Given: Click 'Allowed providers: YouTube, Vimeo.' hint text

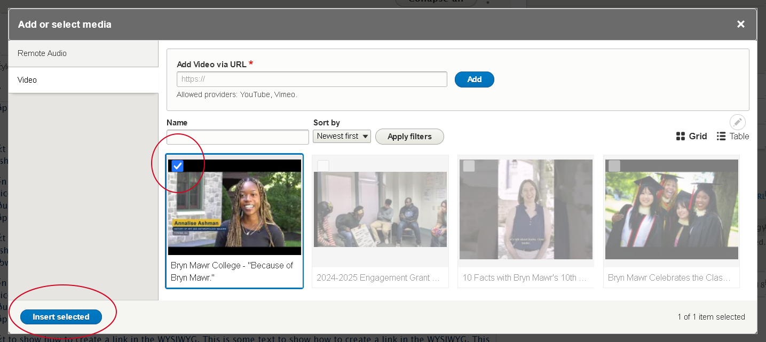Looking at the screenshot, I should point(237,94).
